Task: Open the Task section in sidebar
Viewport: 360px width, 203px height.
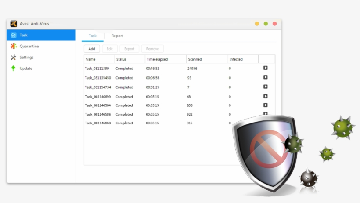Action: (41, 35)
